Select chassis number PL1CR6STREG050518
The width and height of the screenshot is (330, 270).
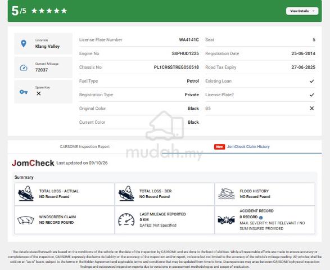click(176, 67)
